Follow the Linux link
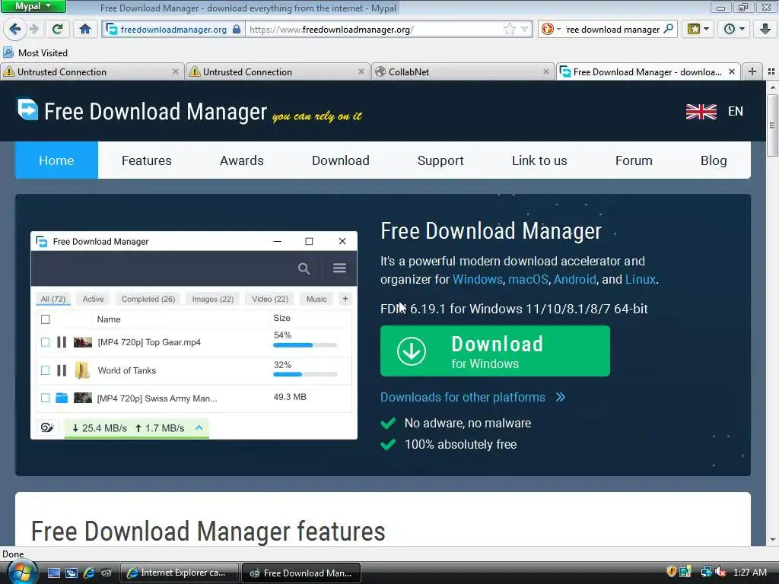Image resolution: width=779 pixels, height=584 pixels. (640, 279)
